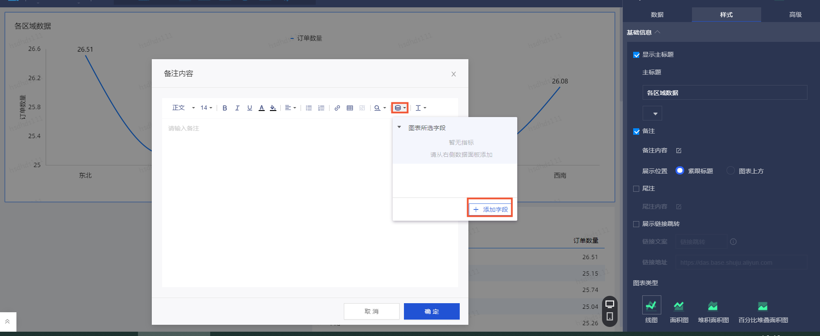Collapse the 图表所选字段 tree section
The height and width of the screenshot is (336, 820).
click(x=399, y=127)
